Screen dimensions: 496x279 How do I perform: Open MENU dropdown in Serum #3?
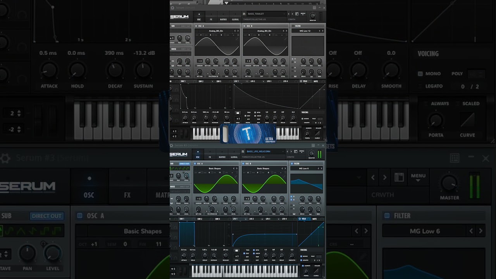pos(302,152)
